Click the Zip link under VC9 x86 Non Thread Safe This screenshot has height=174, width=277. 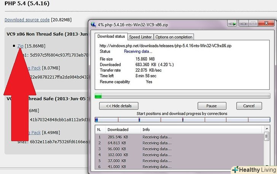20,46
